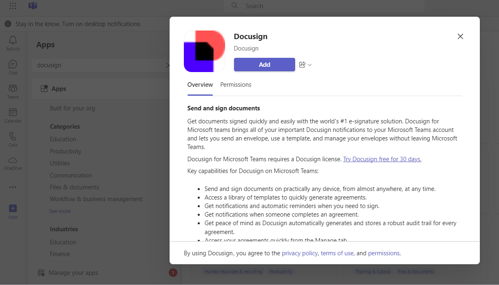Open Try Docusign free for 30 days link
This screenshot has width=499, height=285.
coord(382,159)
